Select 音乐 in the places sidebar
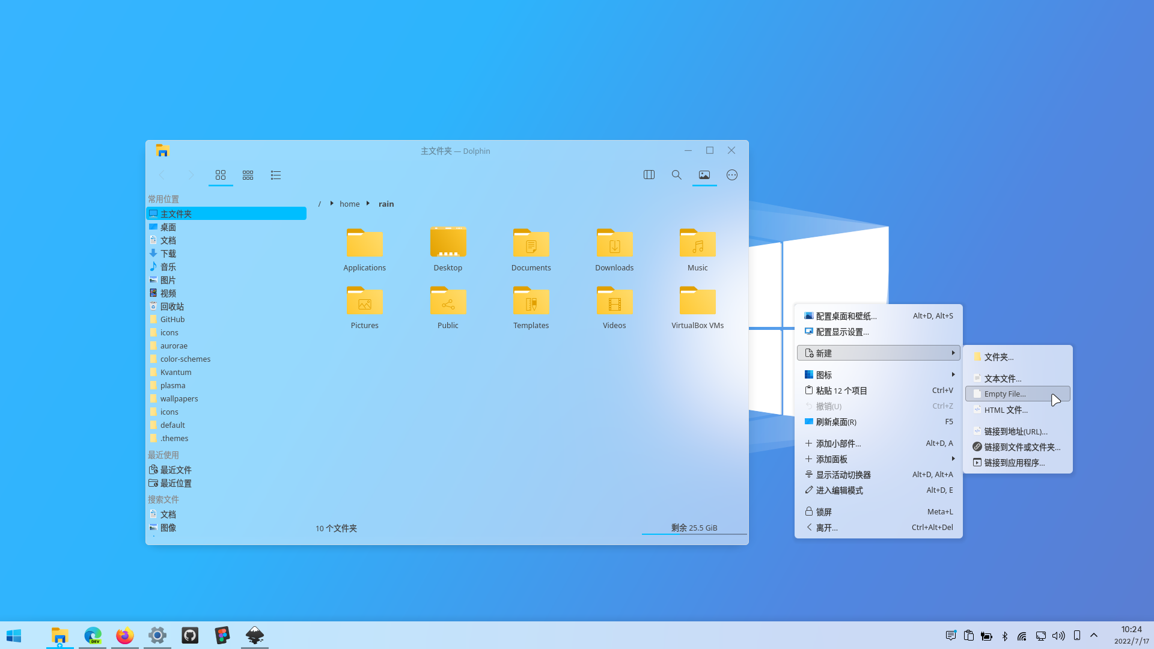This screenshot has width=1154, height=649. 226,267
